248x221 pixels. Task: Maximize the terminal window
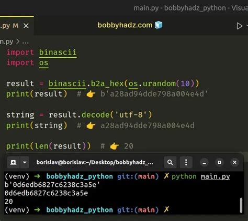[219, 163]
